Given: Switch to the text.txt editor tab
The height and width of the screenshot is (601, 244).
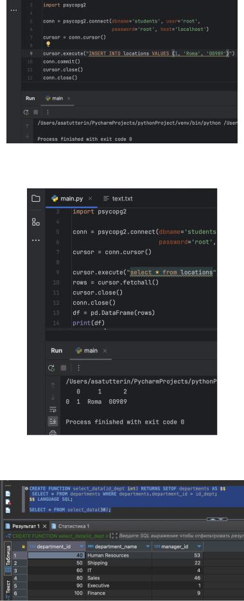Looking at the screenshot, I should tap(118, 199).
